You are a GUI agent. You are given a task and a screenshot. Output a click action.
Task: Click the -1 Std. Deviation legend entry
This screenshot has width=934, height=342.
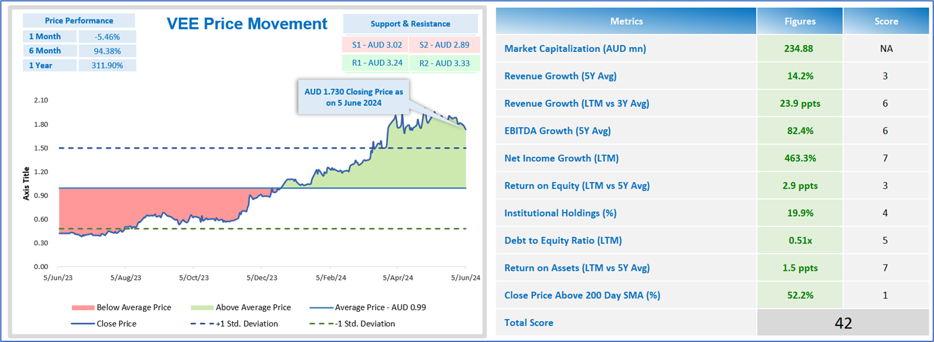(x=365, y=323)
